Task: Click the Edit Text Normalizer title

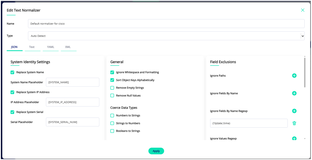Action: [x=24, y=10]
